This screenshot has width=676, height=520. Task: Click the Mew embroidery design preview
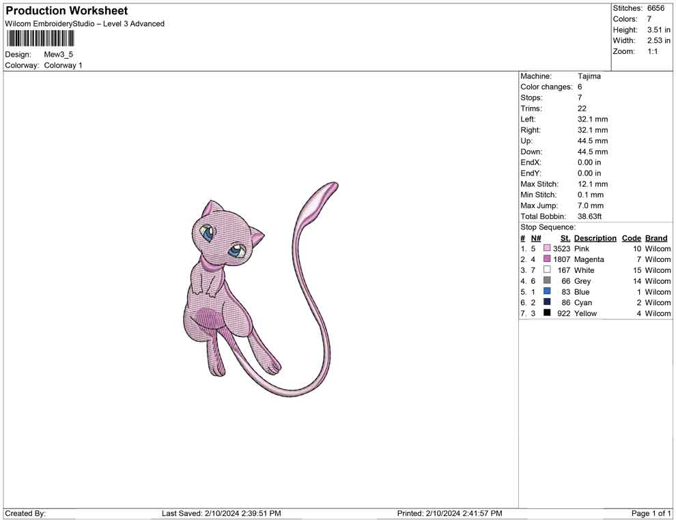[x=259, y=289]
